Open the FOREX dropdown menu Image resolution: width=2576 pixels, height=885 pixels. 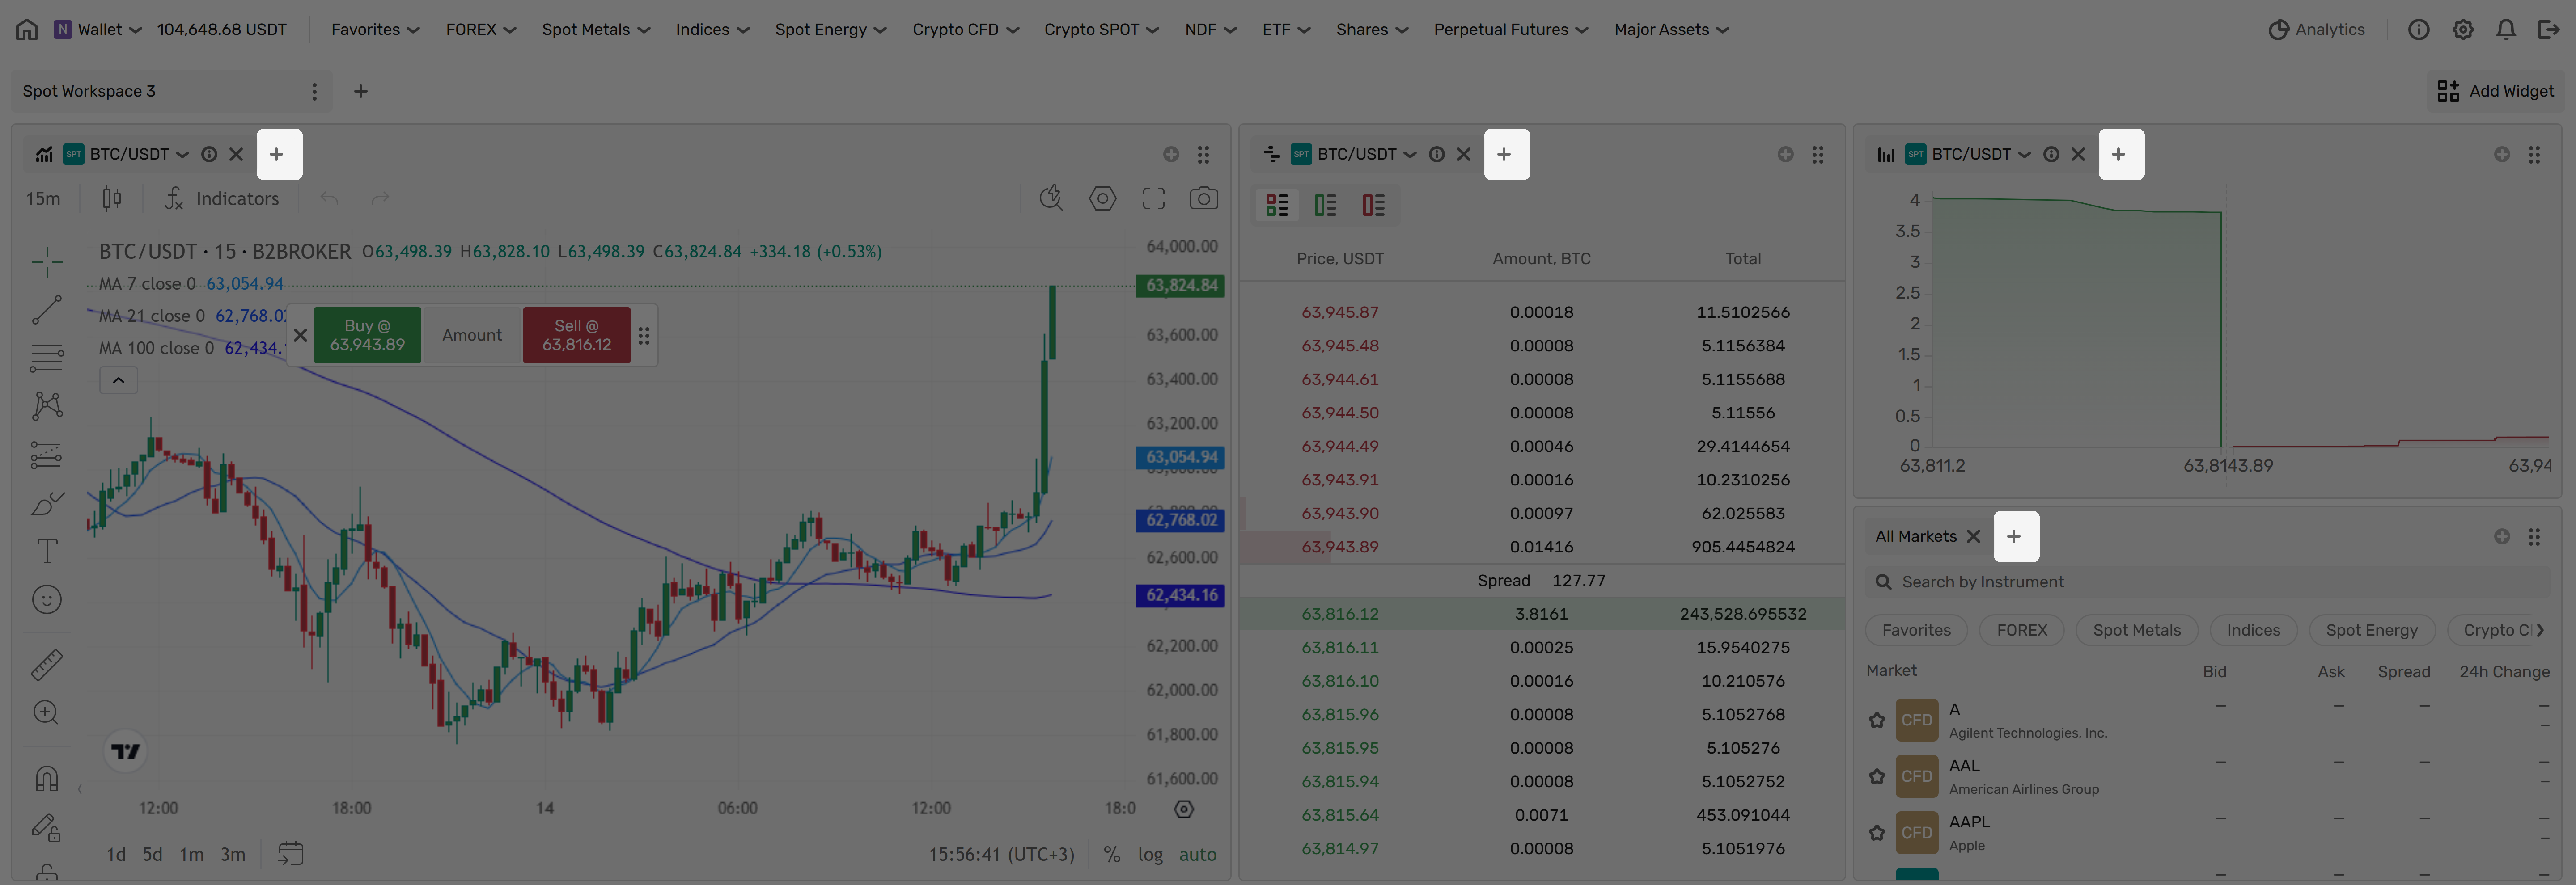481,29
